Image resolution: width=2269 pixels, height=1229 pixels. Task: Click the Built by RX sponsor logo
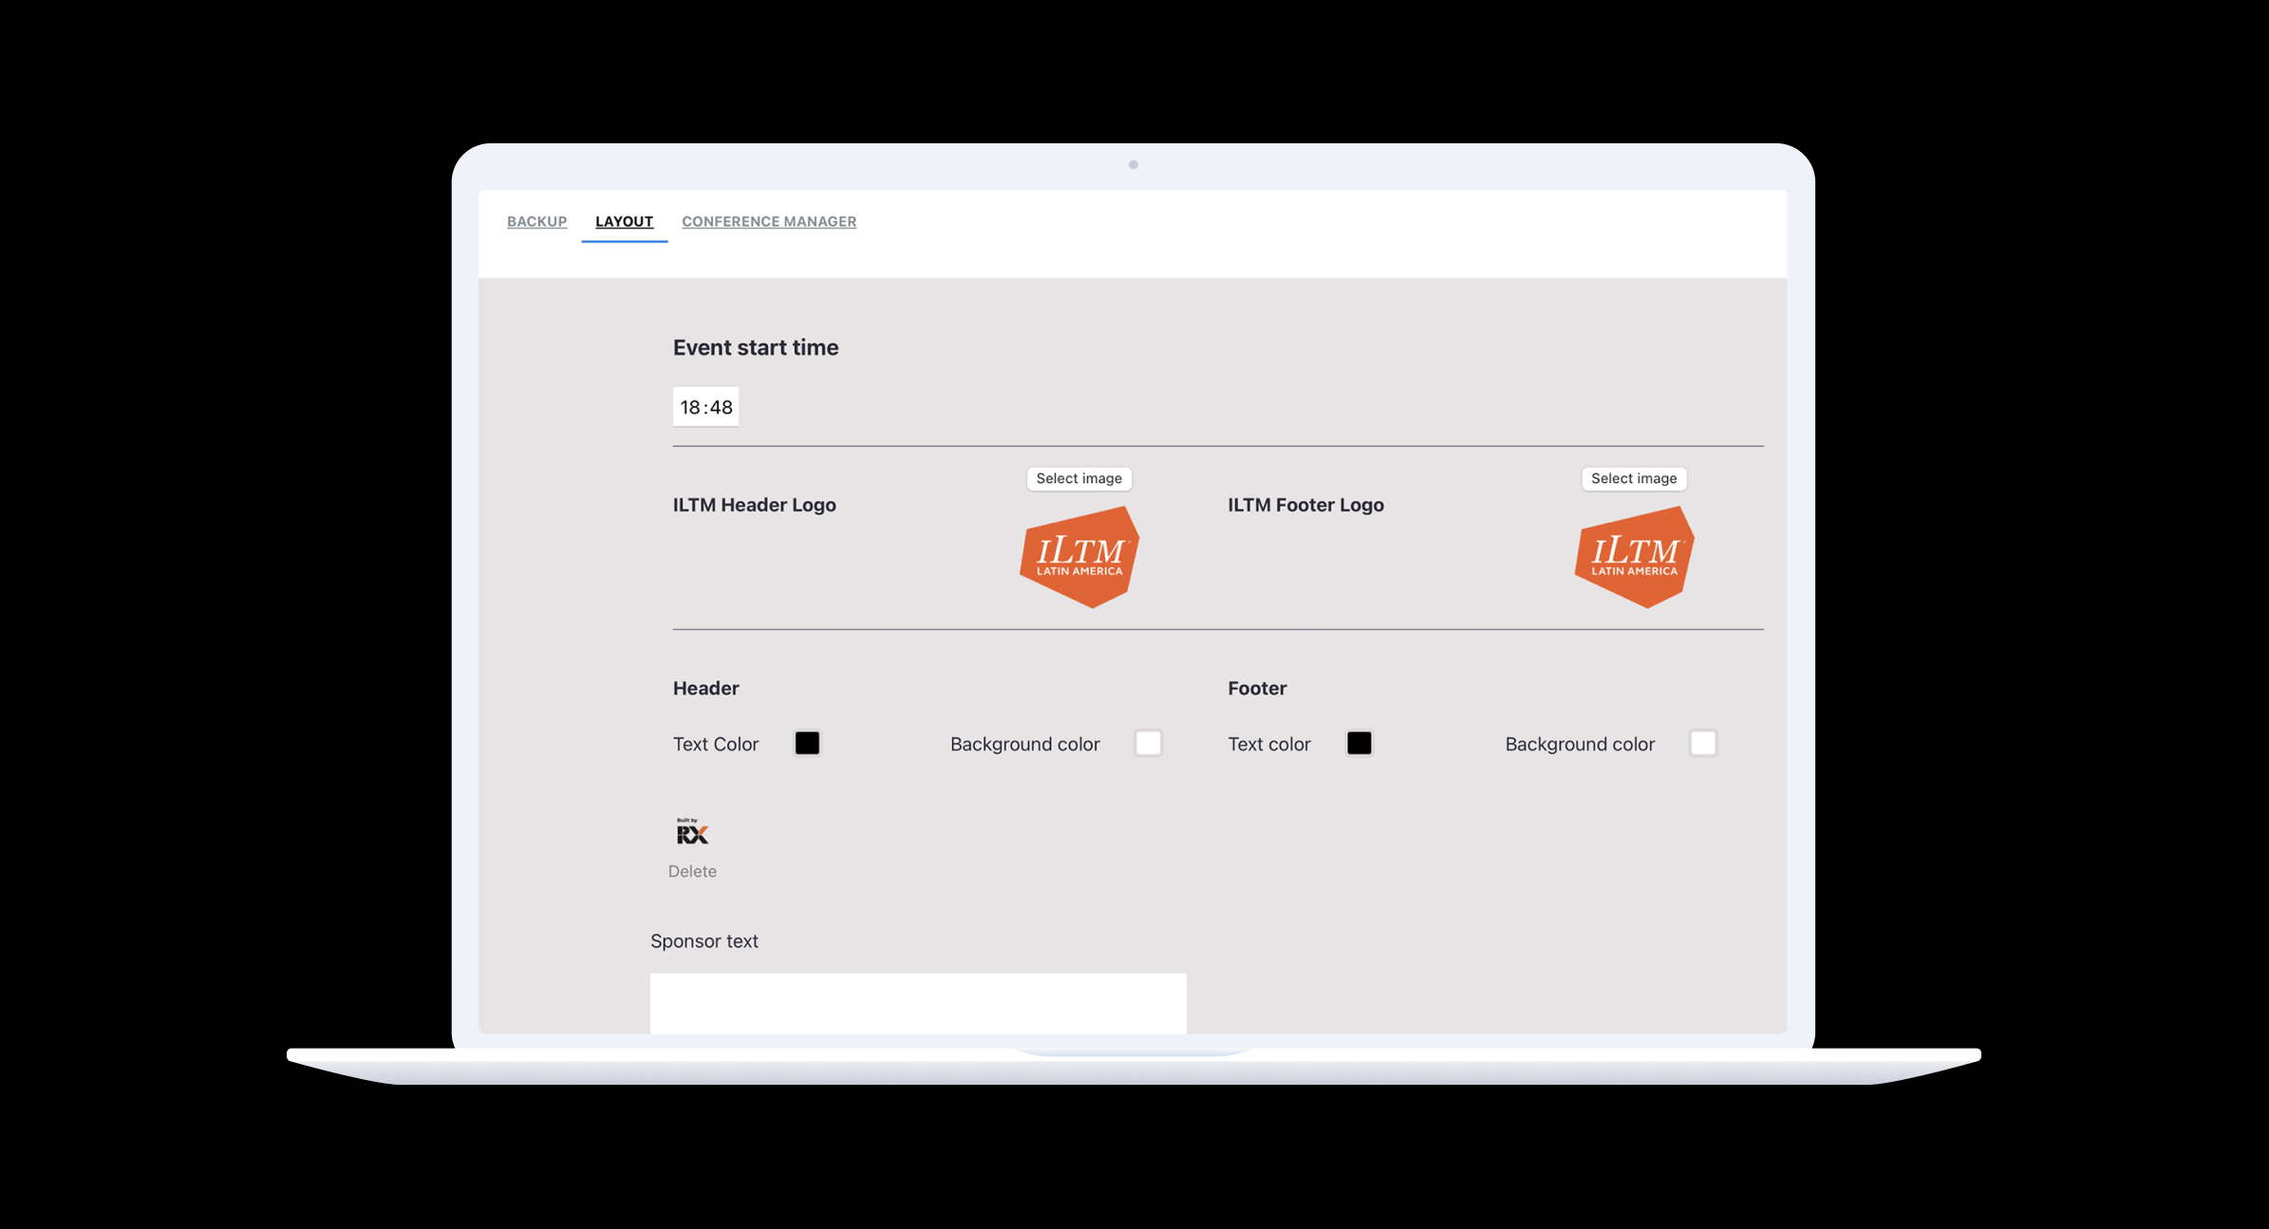(692, 832)
